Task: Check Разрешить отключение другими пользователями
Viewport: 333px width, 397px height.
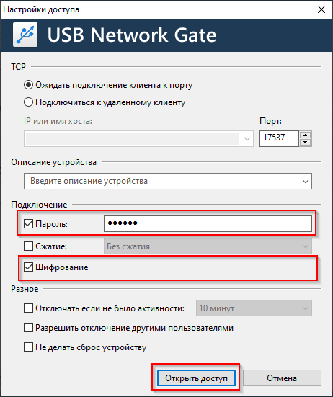Action: [28, 327]
